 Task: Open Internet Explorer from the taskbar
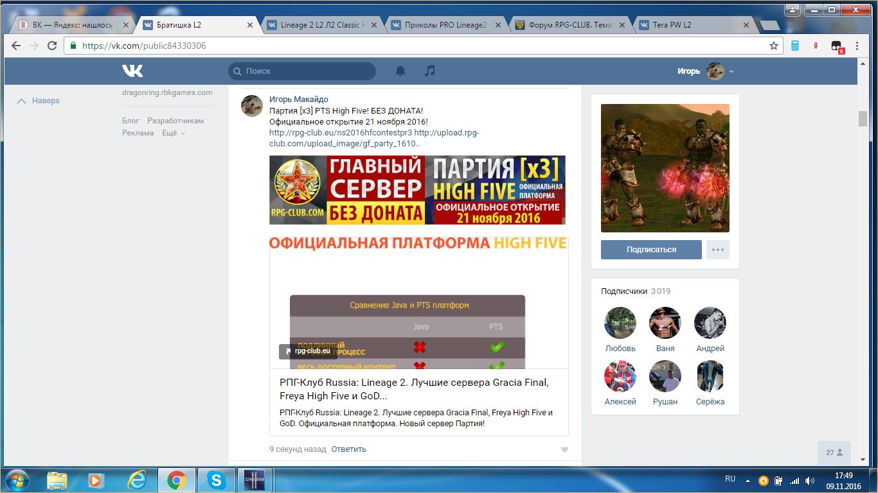coord(136,480)
